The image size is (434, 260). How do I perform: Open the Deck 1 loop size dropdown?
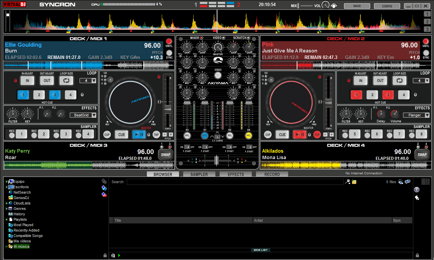pos(88,81)
